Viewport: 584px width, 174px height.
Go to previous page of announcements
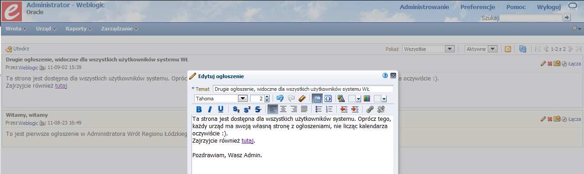[x=546, y=49]
